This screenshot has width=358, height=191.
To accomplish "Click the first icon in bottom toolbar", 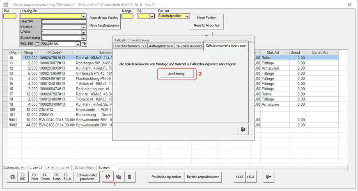I will point(11,176).
